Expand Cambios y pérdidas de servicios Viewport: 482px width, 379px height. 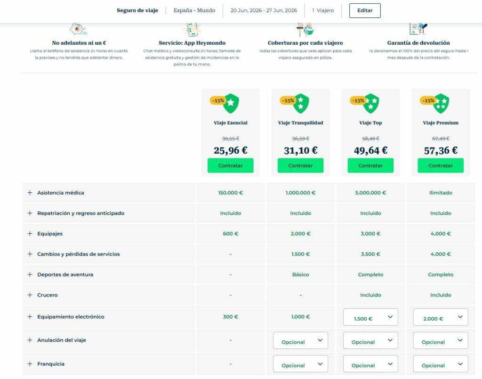click(x=30, y=254)
